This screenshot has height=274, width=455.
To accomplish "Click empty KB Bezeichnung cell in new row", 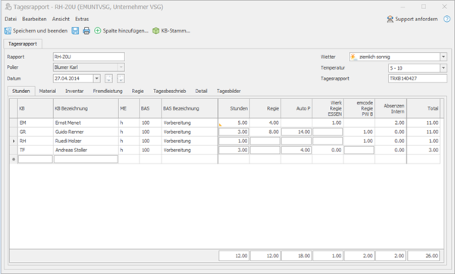I will (x=86, y=159).
